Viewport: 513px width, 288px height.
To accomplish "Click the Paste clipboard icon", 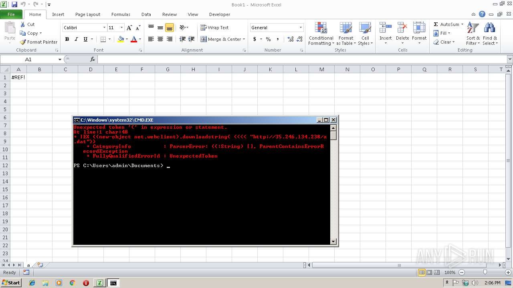I will point(10,28).
